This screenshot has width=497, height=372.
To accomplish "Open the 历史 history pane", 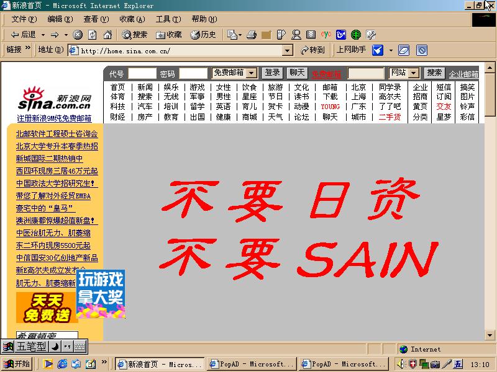I will (x=203, y=35).
